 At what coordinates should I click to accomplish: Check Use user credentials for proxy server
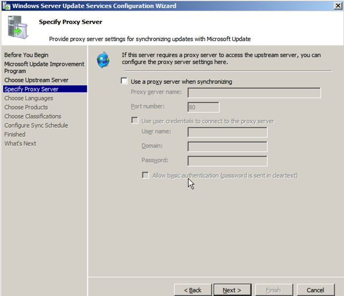tap(135, 121)
